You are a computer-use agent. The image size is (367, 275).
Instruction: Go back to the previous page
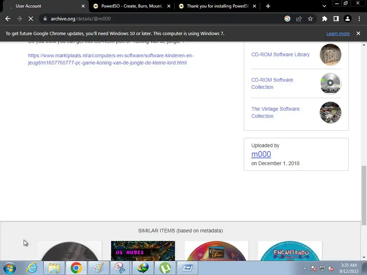tap(8, 19)
